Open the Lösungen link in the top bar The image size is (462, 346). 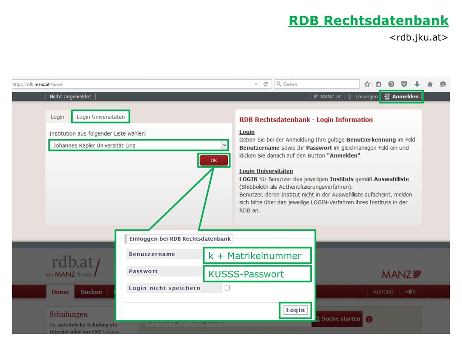pos(363,96)
